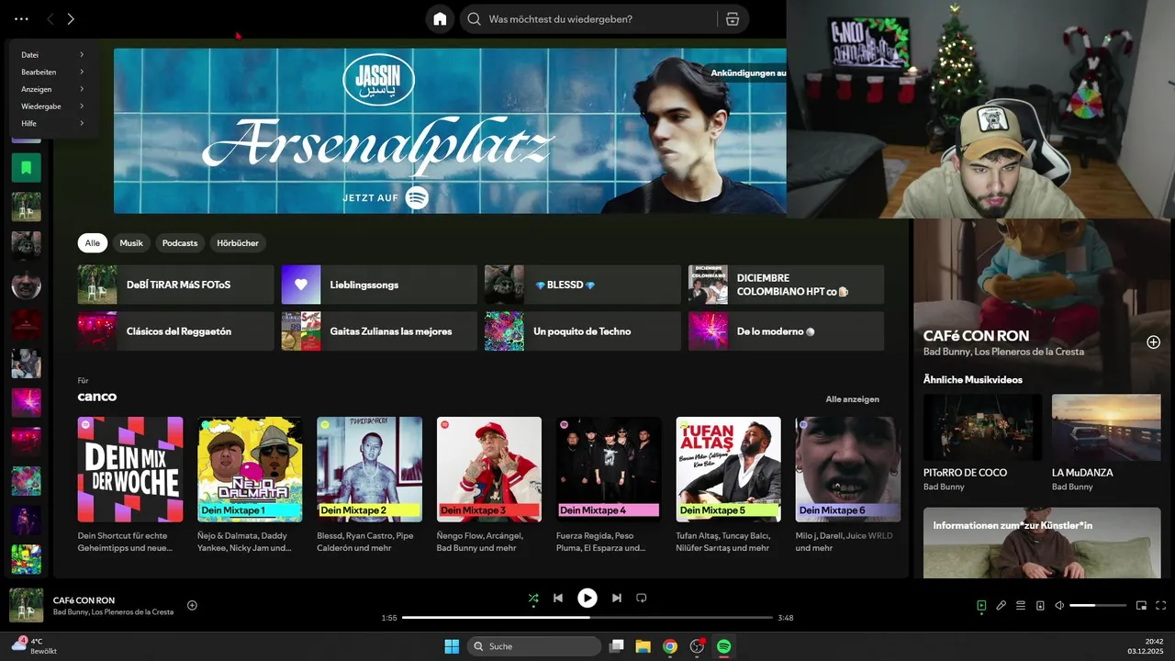Go back with the left arrow

50,18
